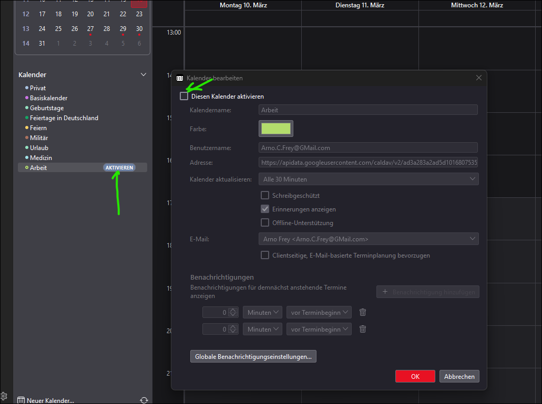
Task: Enable the Diesen Kalender aktivieren checkbox
Action: click(184, 97)
